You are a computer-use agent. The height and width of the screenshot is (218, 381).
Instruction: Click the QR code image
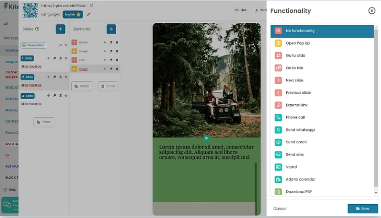(30, 10)
